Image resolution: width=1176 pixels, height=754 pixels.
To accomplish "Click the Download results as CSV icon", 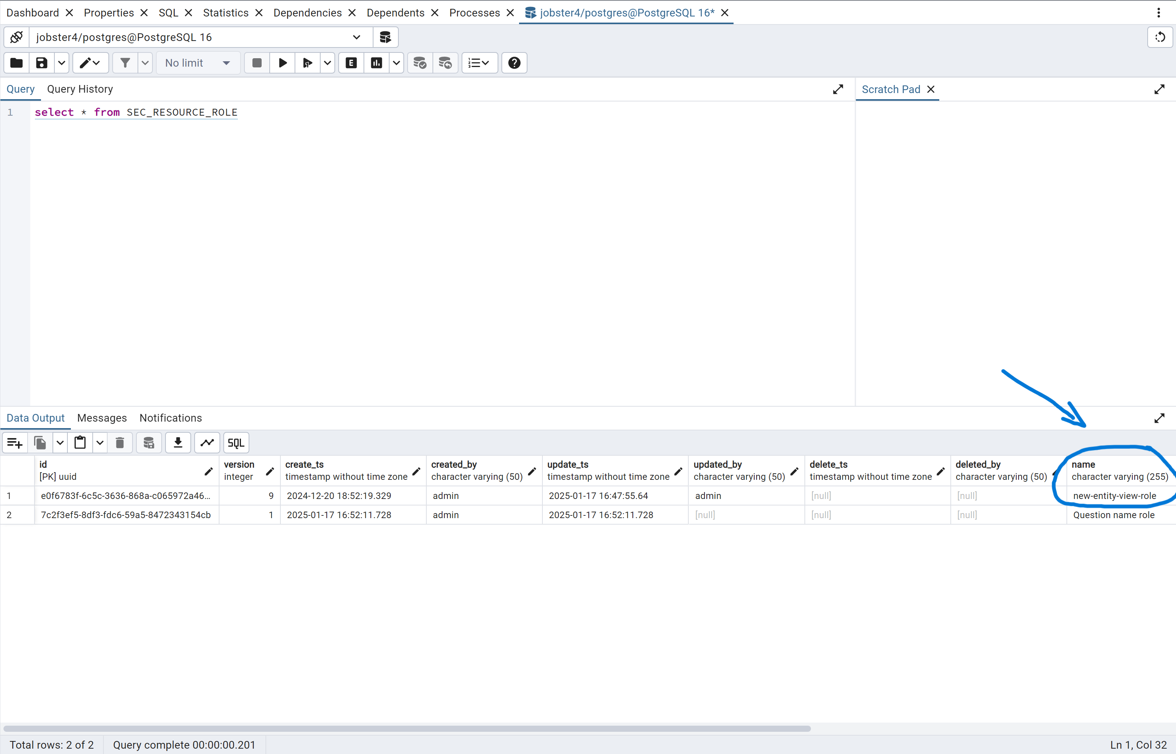I will (x=178, y=443).
